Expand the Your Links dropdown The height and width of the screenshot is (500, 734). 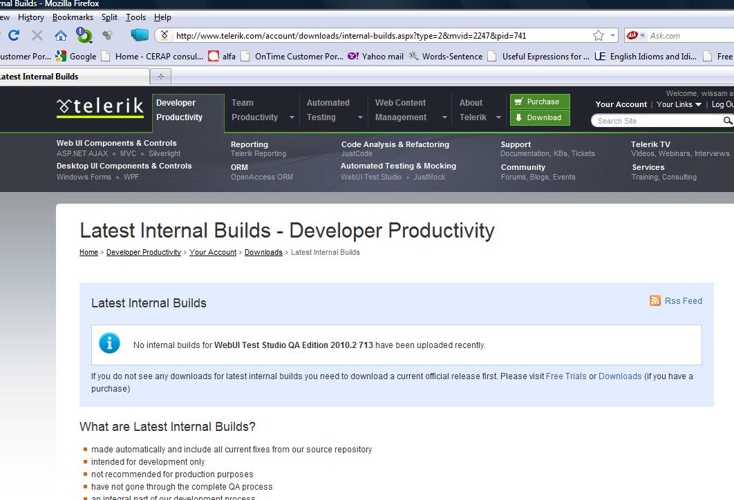(x=679, y=104)
